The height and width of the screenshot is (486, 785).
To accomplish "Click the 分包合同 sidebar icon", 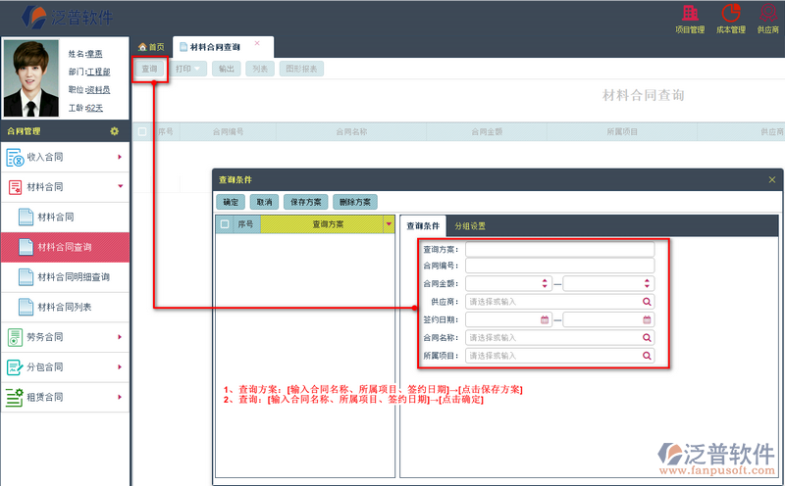I will tap(15, 367).
